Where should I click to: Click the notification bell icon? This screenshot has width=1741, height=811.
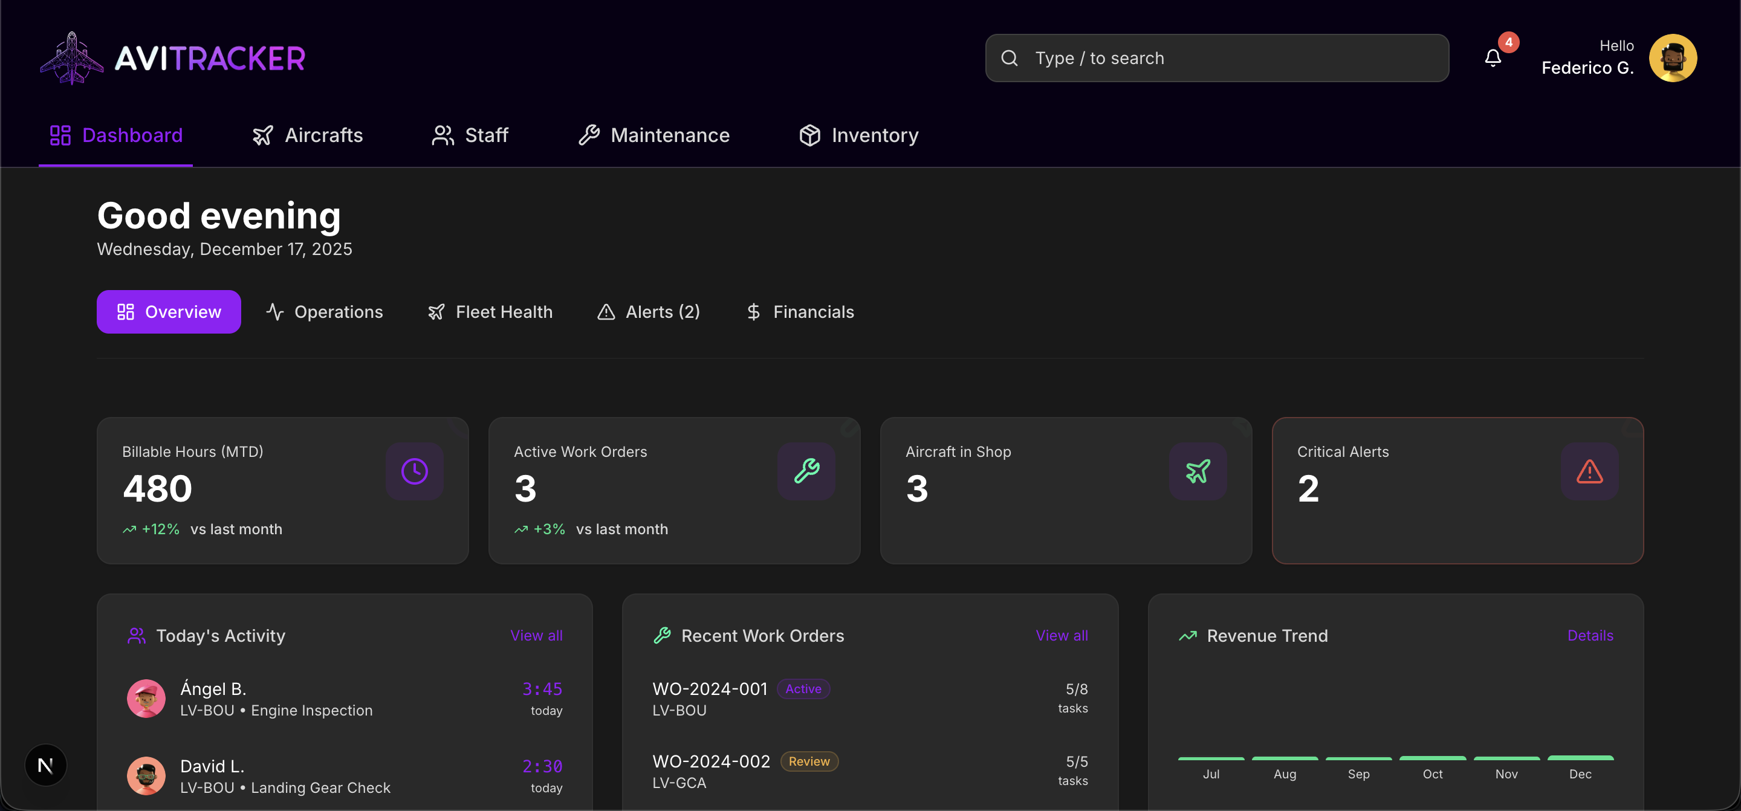click(1493, 57)
